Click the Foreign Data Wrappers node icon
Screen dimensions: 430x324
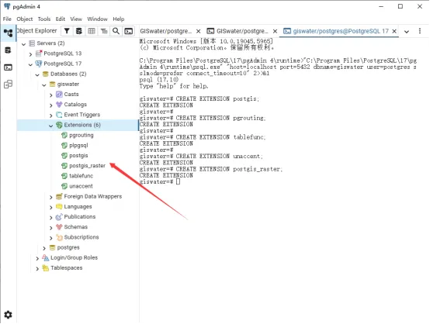(x=59, y=196)
